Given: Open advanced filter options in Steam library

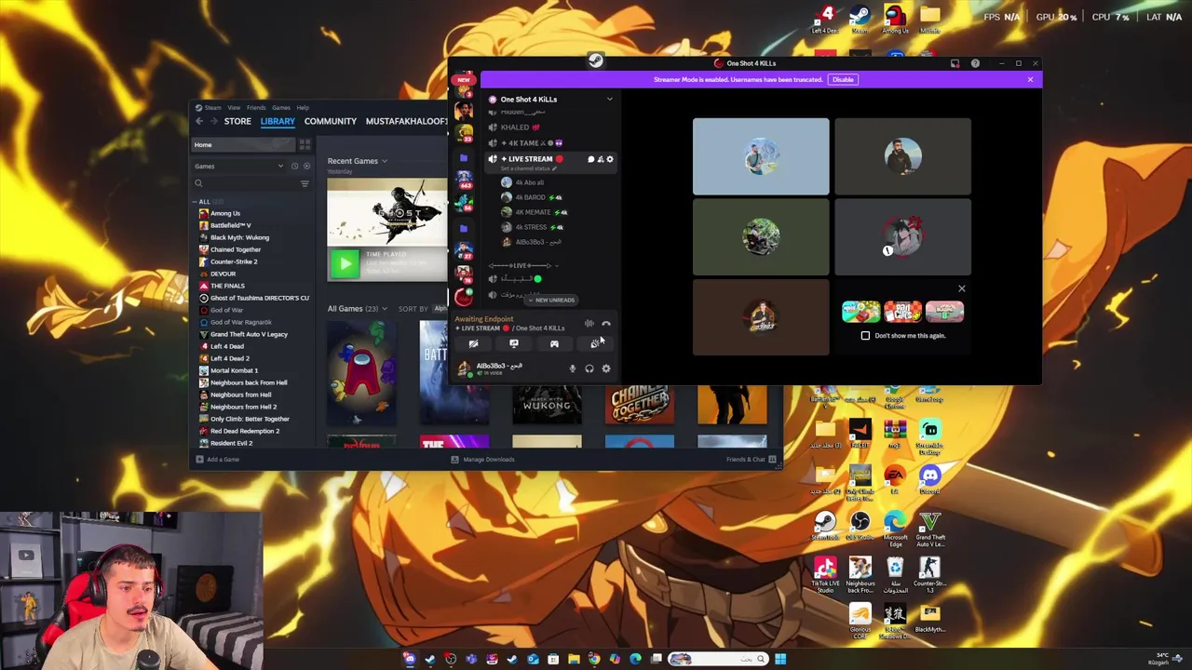Looking at the screenshot, I should [x=305, y=184].
